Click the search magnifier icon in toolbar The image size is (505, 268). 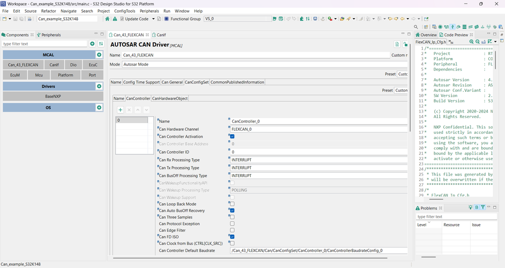[x=416, y=27]
